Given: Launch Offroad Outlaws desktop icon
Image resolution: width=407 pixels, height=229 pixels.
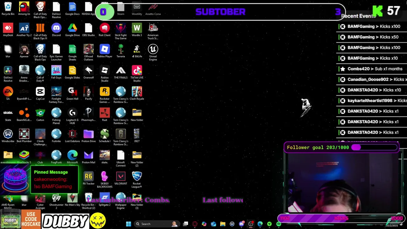Looking at the screenshot, I should 88,52.
